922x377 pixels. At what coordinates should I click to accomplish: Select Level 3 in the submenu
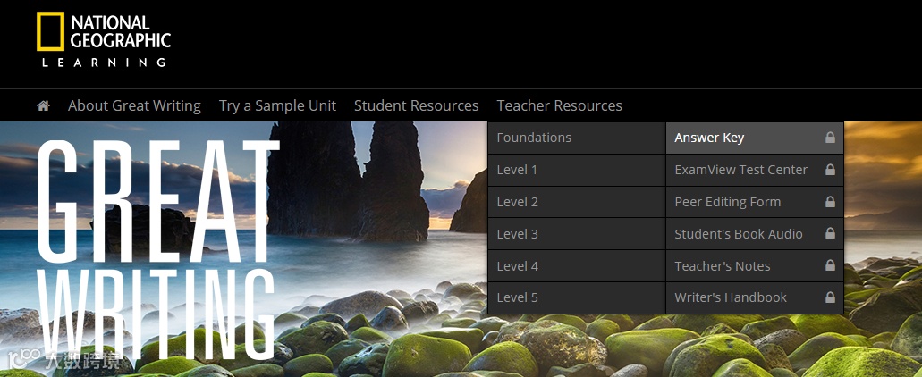[577, 234]
